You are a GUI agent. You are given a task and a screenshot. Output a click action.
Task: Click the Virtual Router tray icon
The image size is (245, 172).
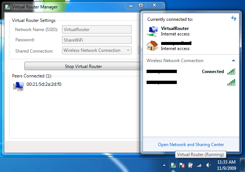(x=174, y=165)
